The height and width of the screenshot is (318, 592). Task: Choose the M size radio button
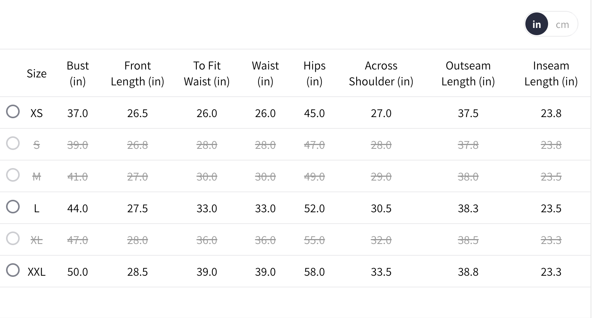coord(13,175)
